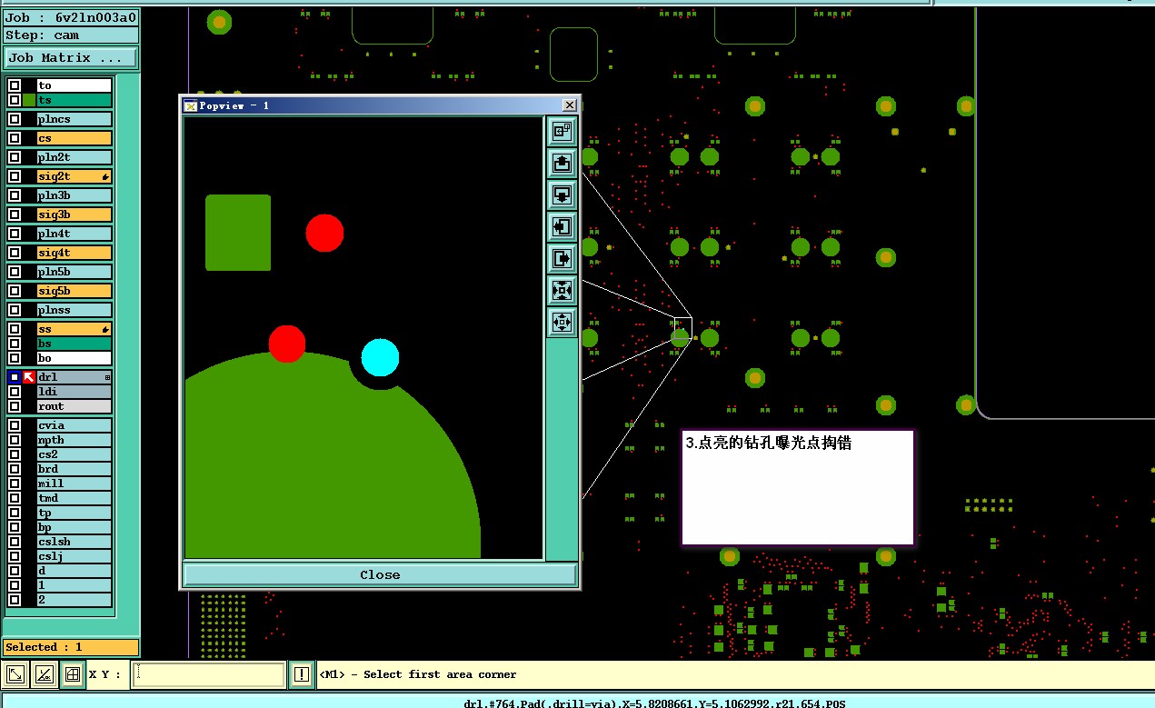Select the cslj layer name
The image size is (1155, 708).
pyautogui.click(x=75, y=556)
